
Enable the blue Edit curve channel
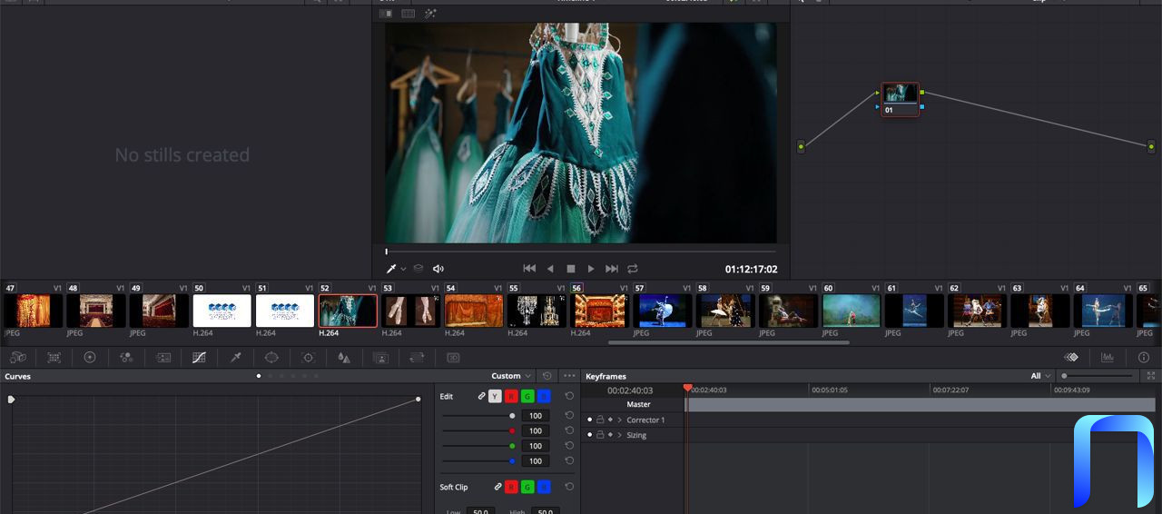pyautogui.click(x=544, y=396)
